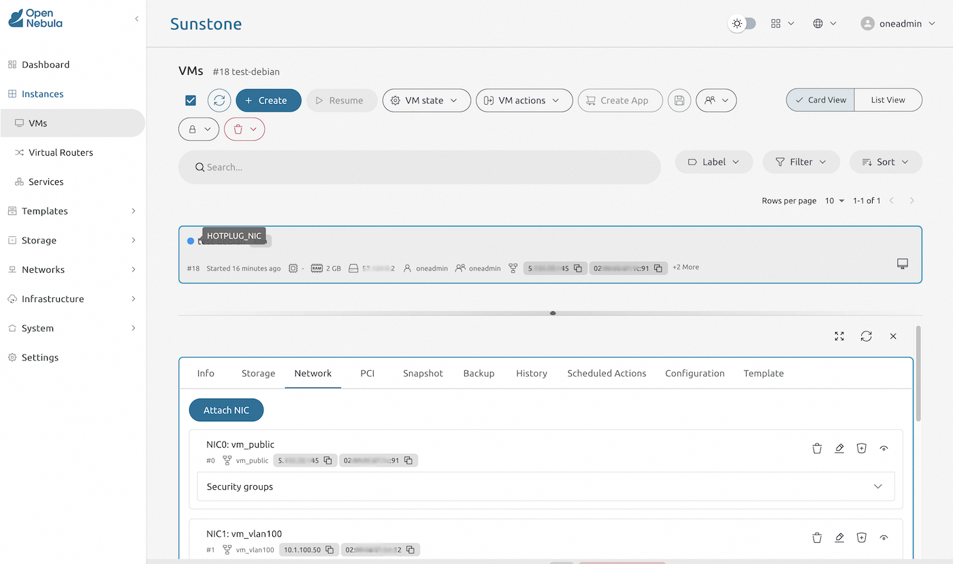Click the Attach NIC button
Viewport: 953px width, 564px height.
[x=226, y=410]
